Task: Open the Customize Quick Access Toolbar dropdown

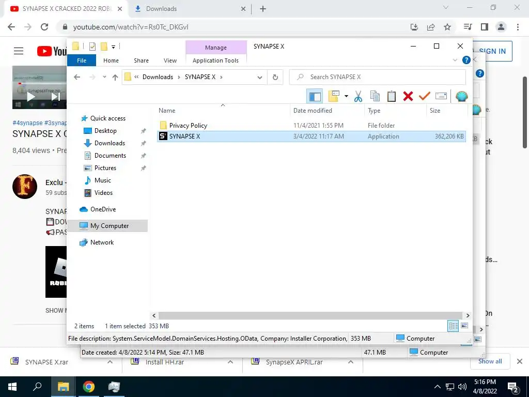Action: pos(113,47)
